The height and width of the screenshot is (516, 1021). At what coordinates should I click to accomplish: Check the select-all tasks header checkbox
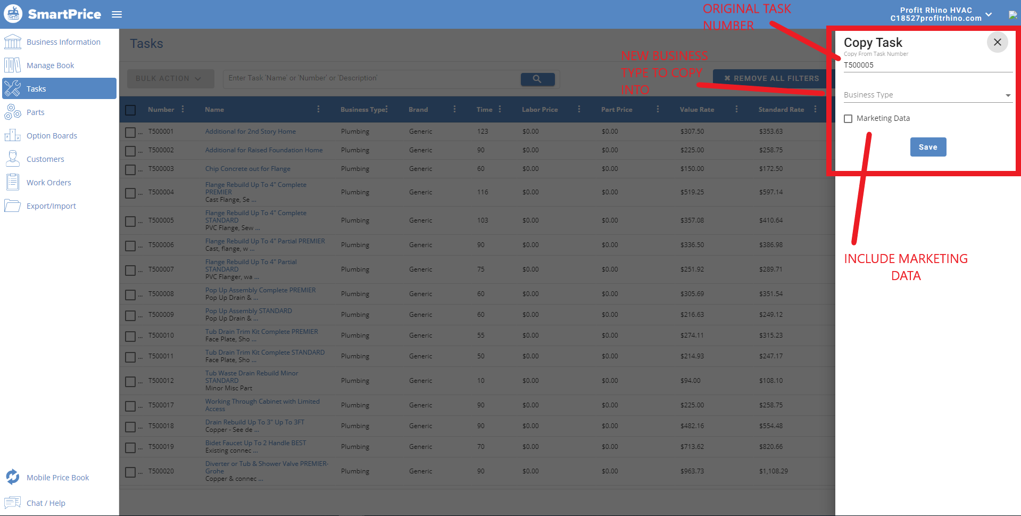pos(130,110)
